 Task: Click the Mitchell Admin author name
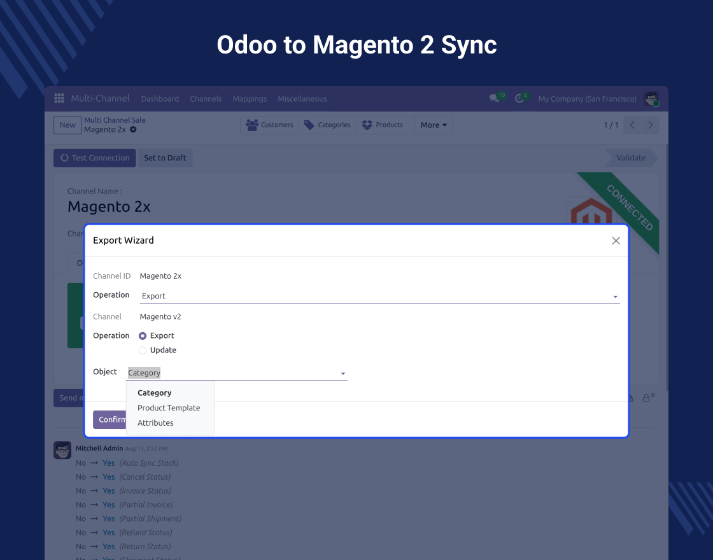pos(99,448)
